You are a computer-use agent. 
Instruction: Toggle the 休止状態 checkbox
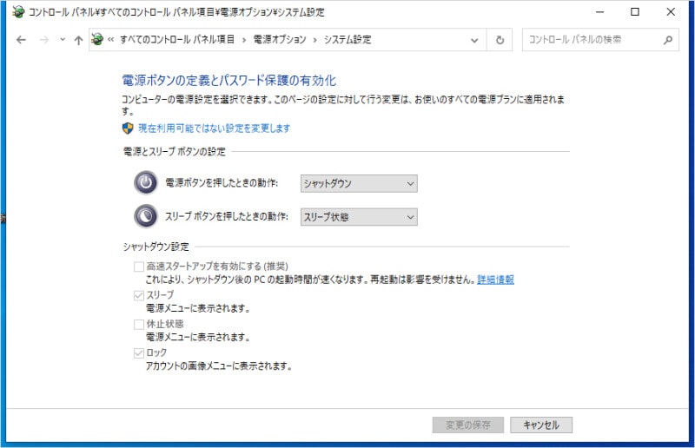[139, 325]
